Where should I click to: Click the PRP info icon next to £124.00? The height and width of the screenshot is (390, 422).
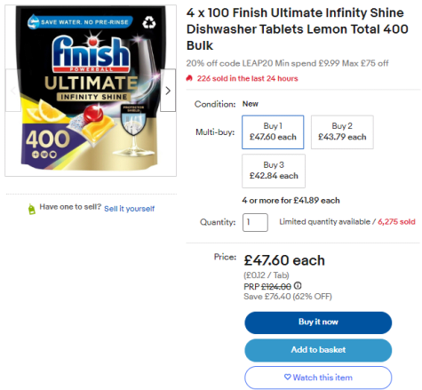click(298, 286)
